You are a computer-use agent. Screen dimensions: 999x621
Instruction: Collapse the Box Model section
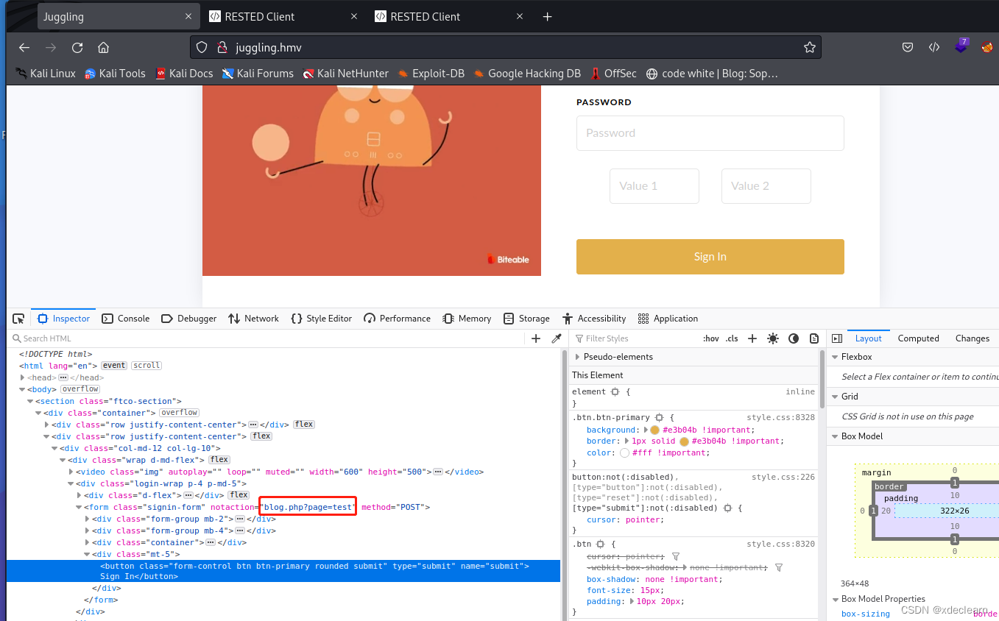click(x=836, y=436)
